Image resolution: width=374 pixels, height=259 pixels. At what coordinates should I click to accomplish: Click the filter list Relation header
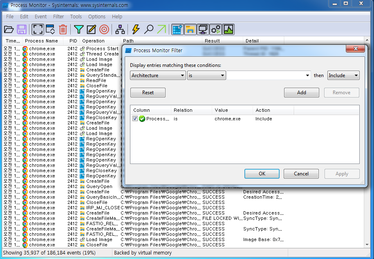point(192,110)
